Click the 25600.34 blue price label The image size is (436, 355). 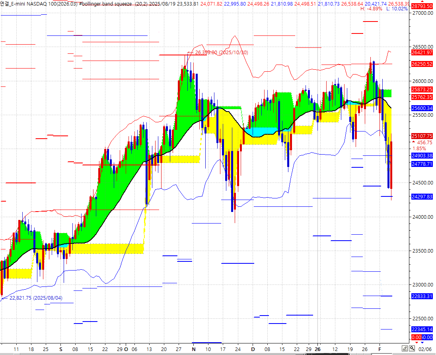421,108
